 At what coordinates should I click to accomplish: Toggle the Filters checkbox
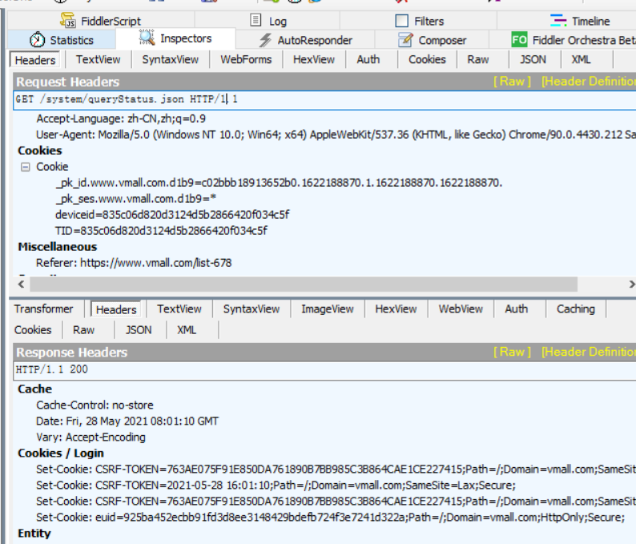(401, 21)
